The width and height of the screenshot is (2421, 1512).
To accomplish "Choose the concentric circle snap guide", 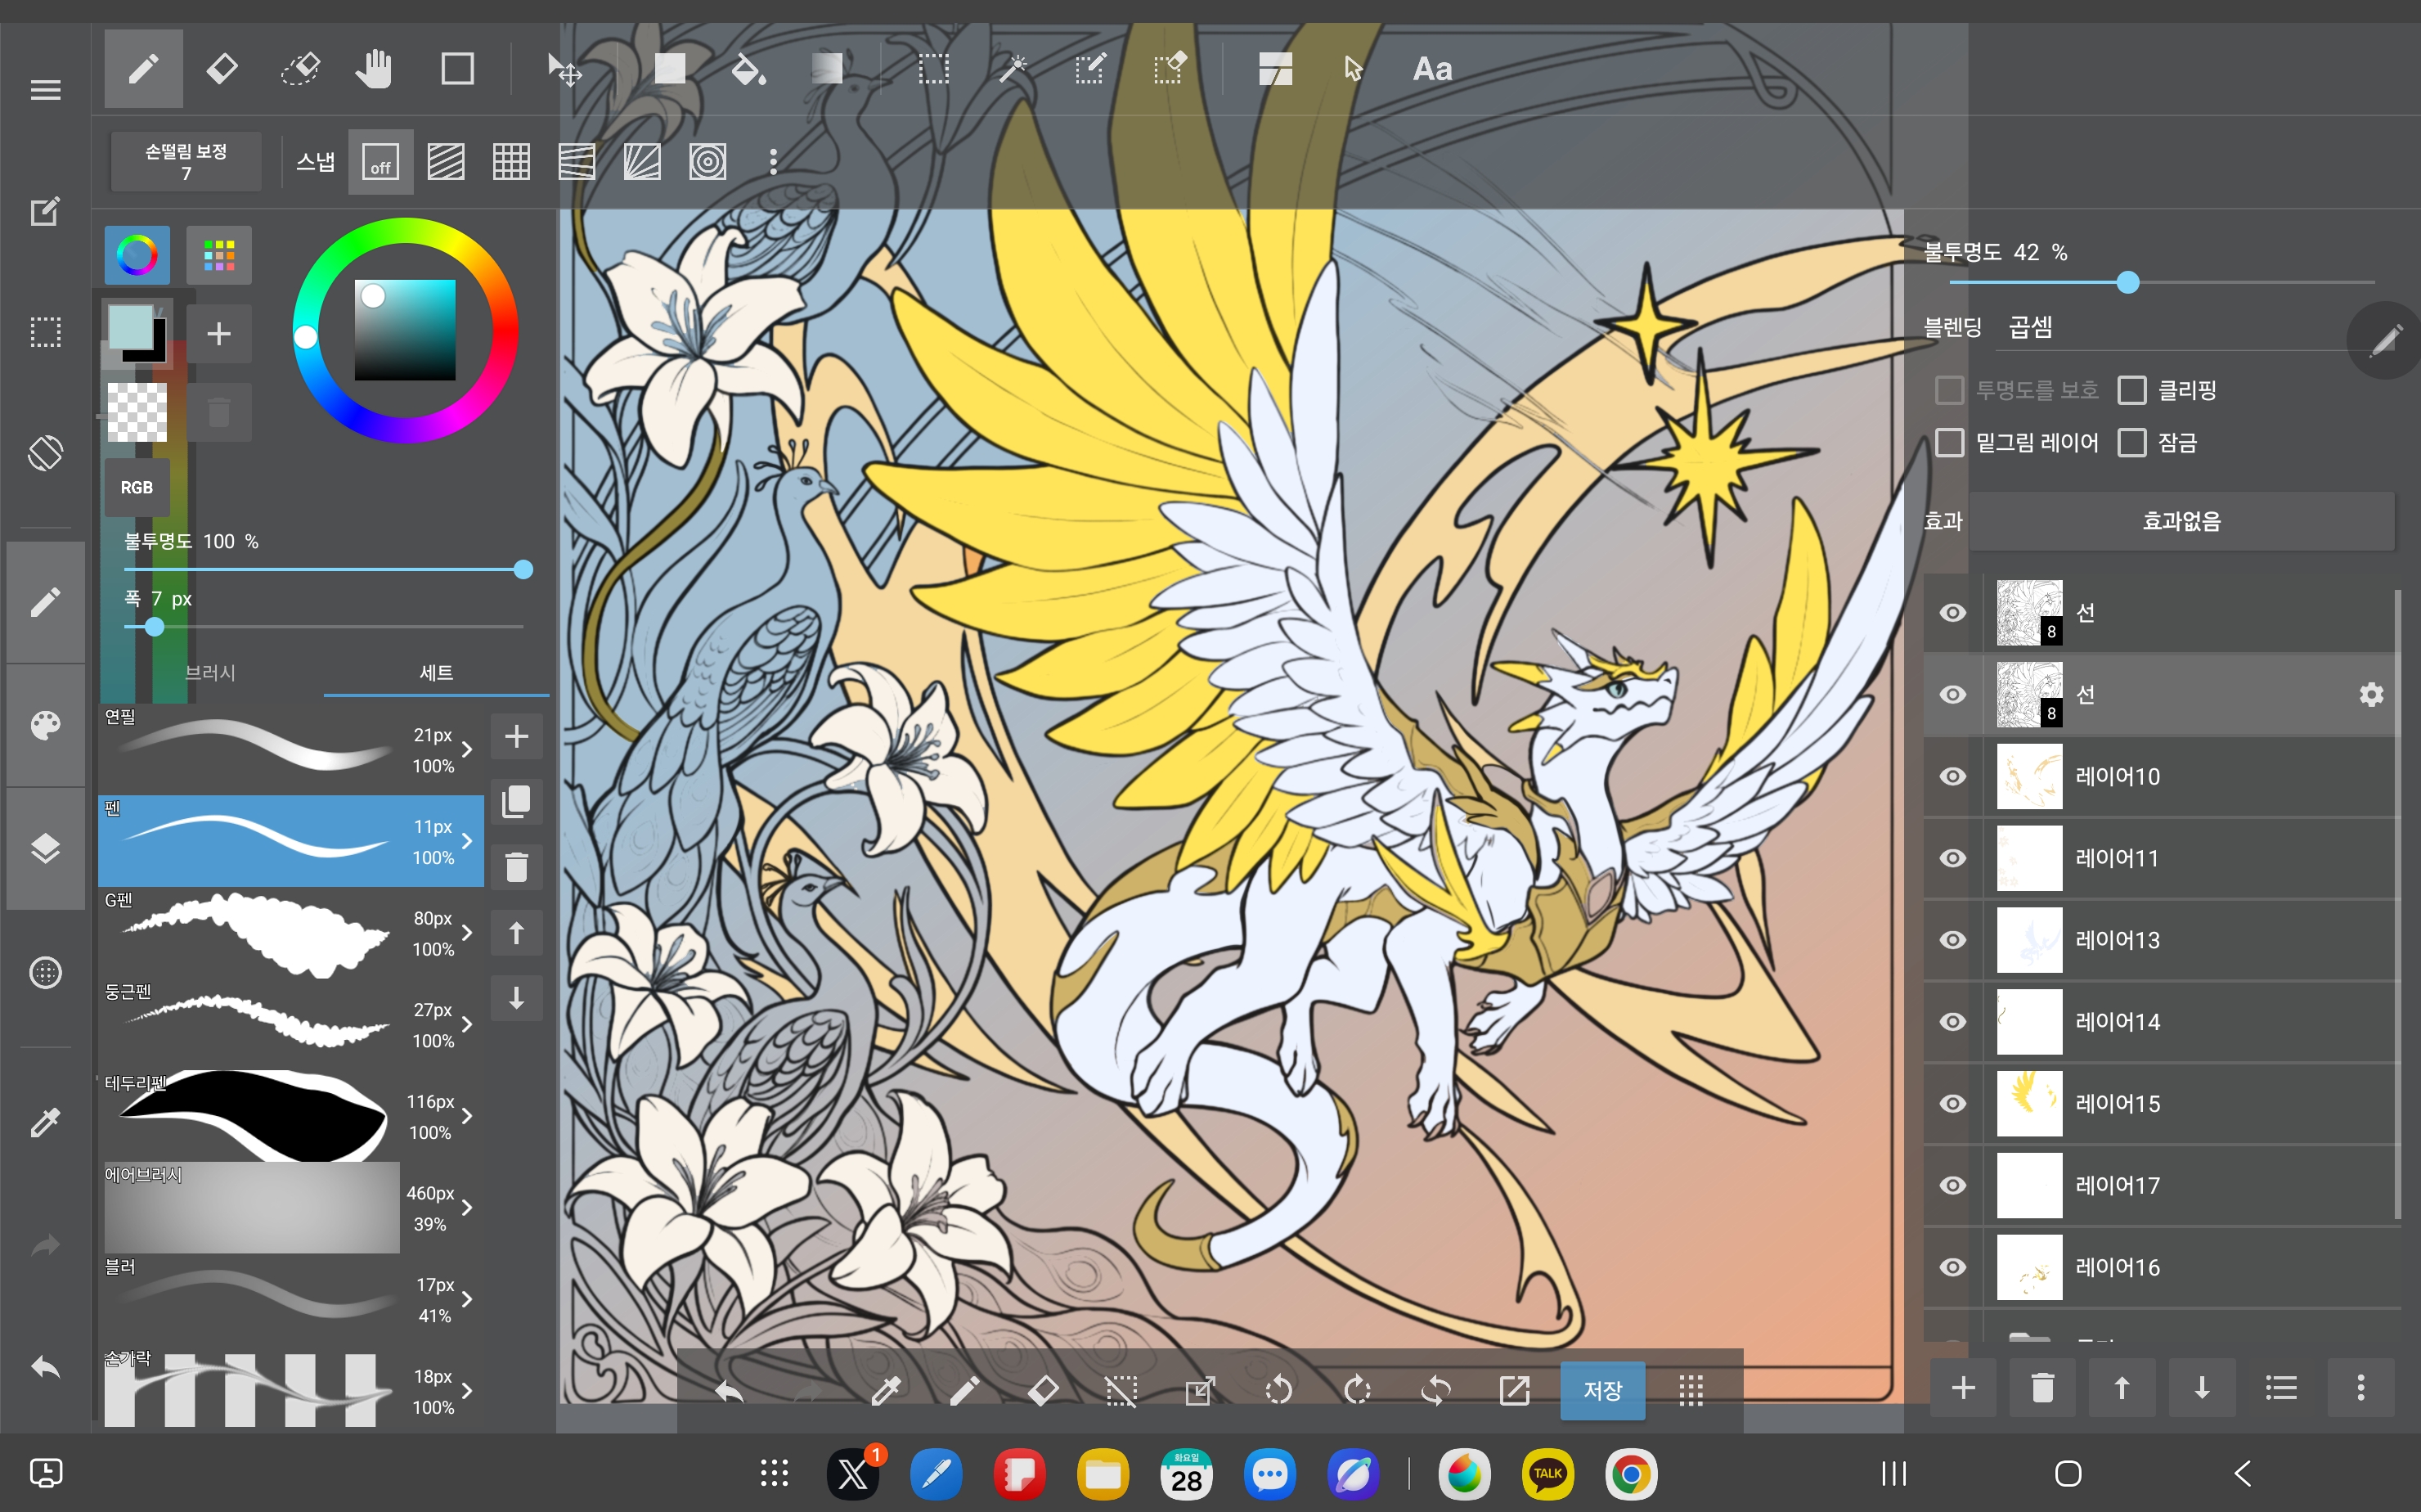I will tap(707, 161).
